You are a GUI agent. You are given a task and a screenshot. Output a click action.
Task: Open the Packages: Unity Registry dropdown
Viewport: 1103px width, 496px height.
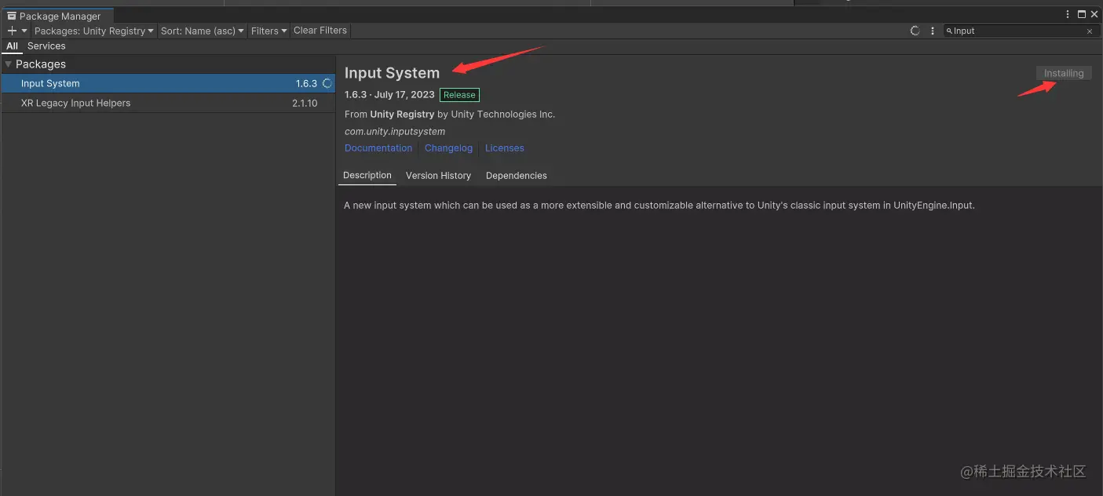(94, 31)
